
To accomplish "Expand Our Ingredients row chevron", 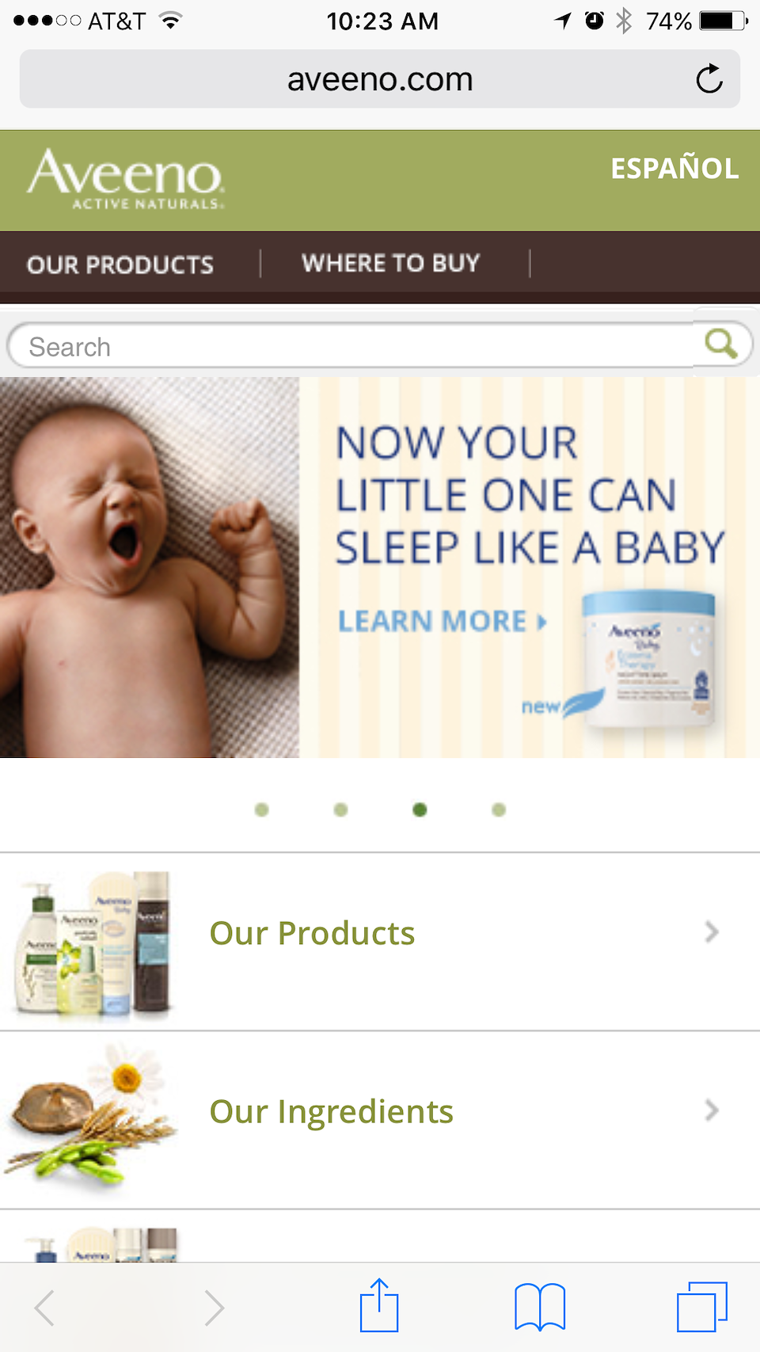I will point(712,1110).
